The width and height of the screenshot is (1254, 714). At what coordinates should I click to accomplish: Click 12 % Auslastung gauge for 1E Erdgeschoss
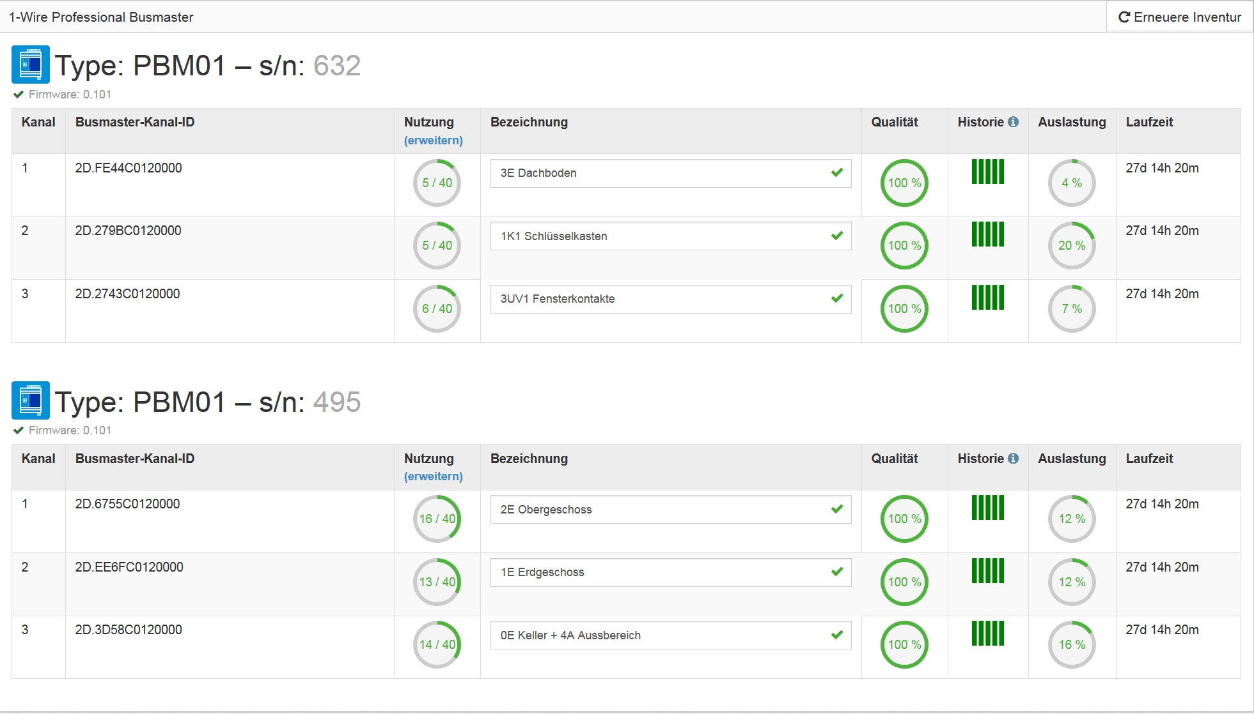tap(1072, 582)
